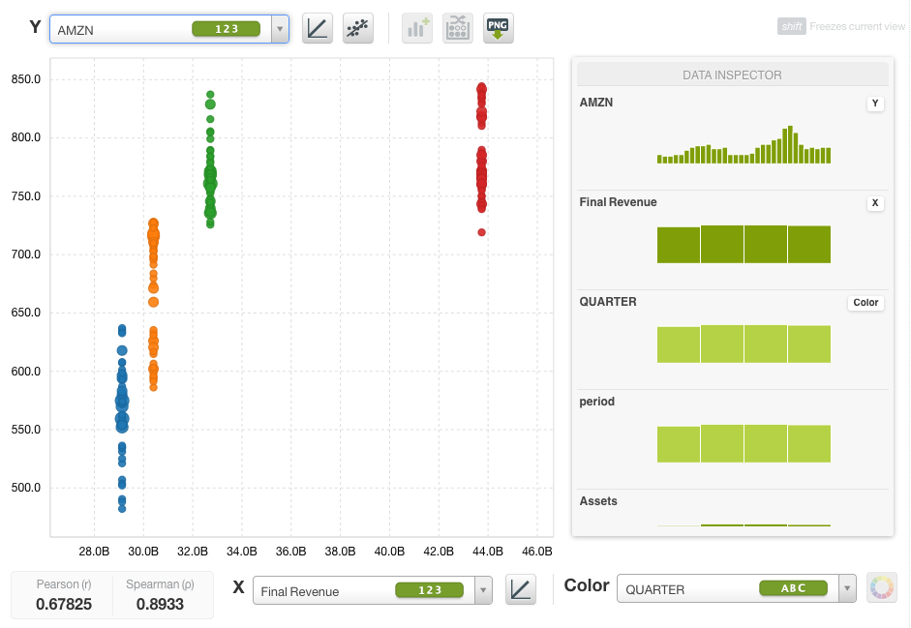Click the lowest red data point

click(x=481, y=232)
